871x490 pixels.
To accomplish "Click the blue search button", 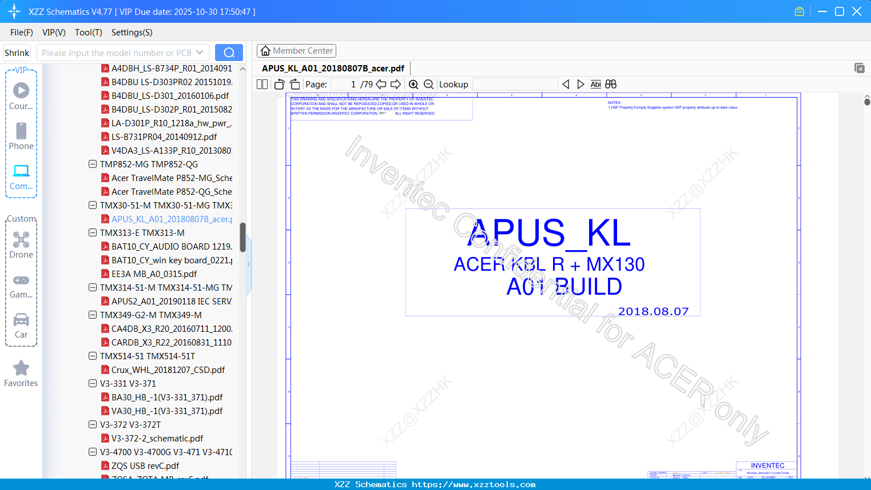I will tap(229, 53).
